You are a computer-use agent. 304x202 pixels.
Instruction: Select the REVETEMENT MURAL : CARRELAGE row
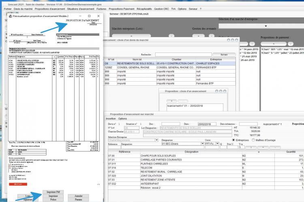[206, 172]
